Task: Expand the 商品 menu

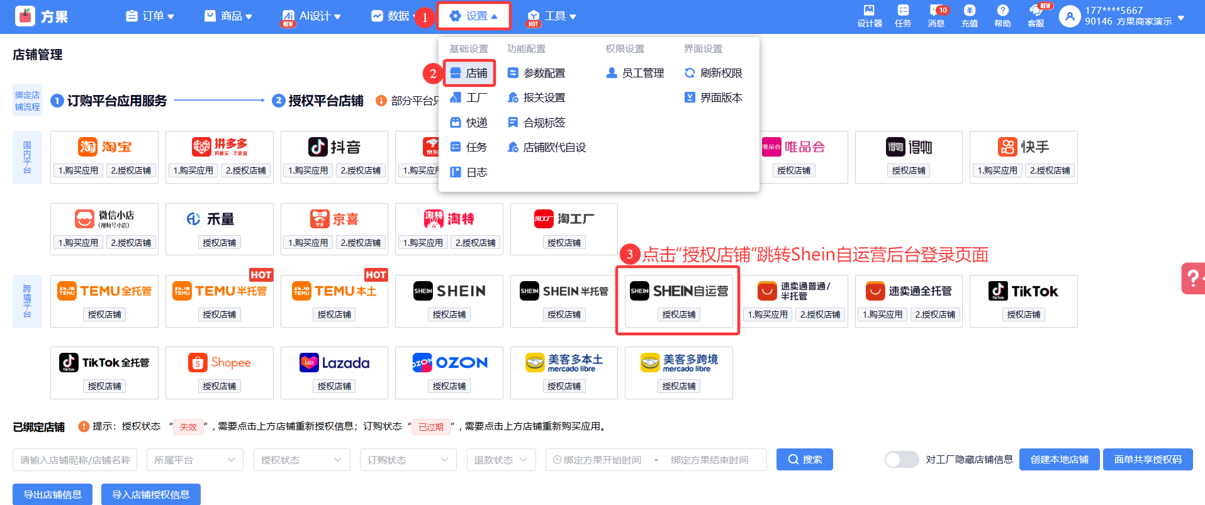Action: click(228, 16)
